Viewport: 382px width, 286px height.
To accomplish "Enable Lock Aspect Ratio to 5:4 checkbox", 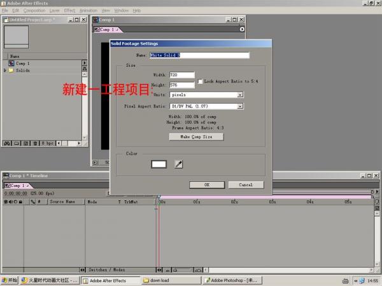I will coord(200,81).
